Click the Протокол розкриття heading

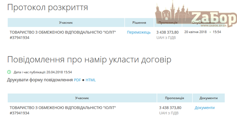tap(47, 7)
